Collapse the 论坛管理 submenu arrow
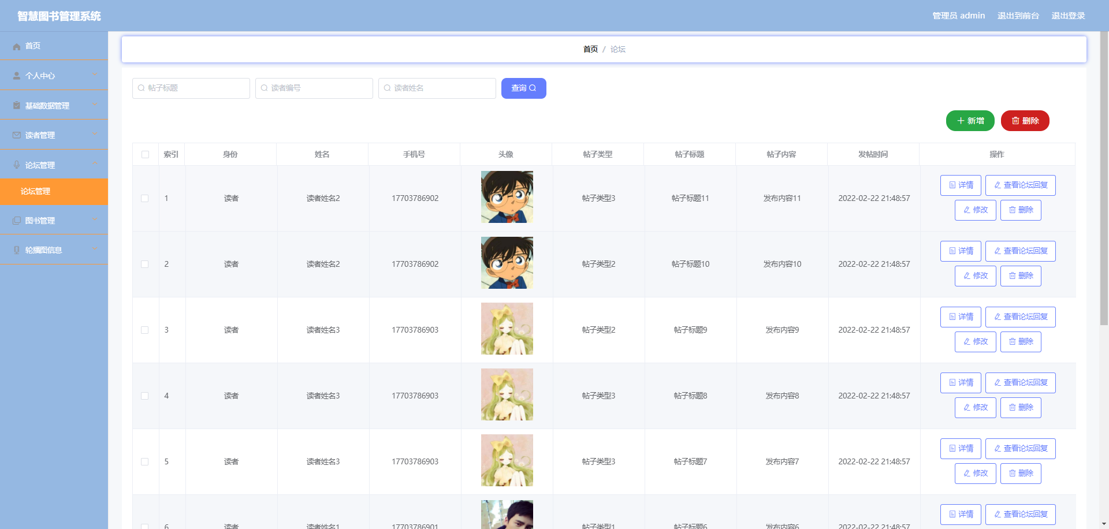The image size is (1109, 529). (x=94, y=164)
